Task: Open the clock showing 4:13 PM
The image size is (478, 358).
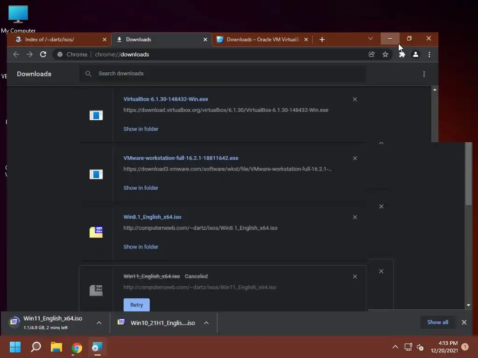Action: point(444,347)
